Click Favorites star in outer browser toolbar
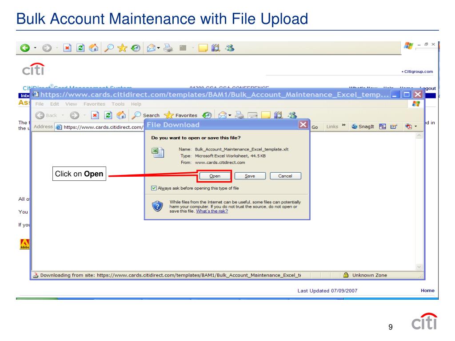The height and width of the screenshot is (341, 455). point(122,48)
